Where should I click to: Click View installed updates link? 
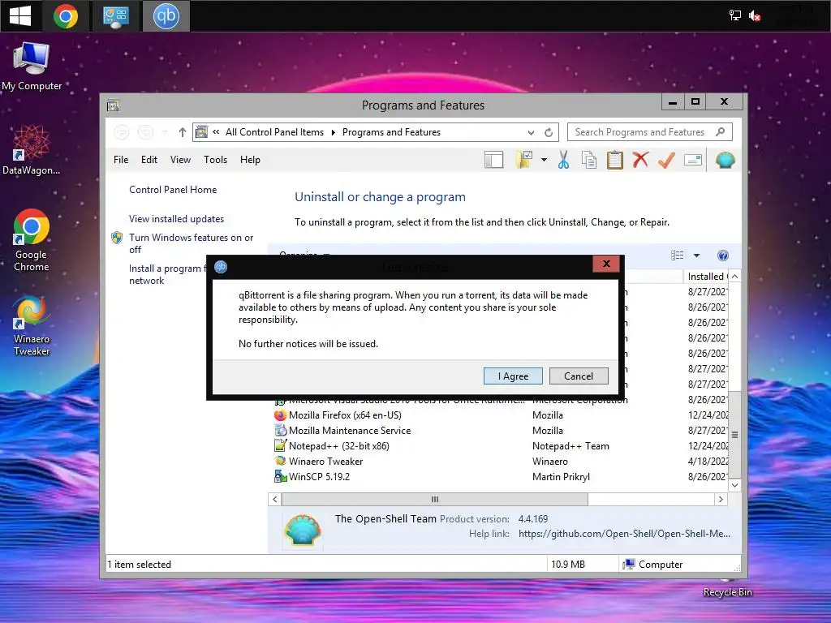pos(176,219)
